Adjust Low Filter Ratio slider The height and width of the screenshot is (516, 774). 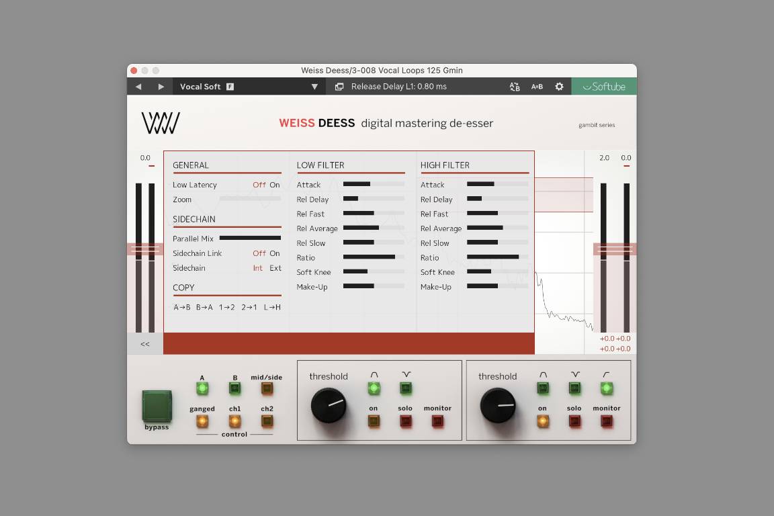click(374, 257)
